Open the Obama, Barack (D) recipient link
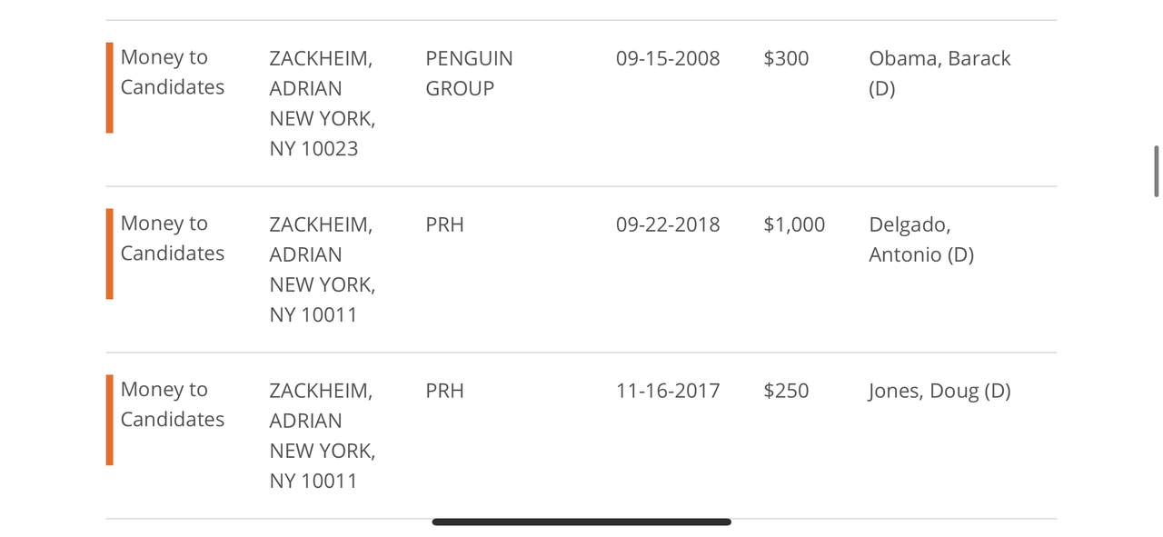This screenshot has width=1163, height=537. point(939,73)
